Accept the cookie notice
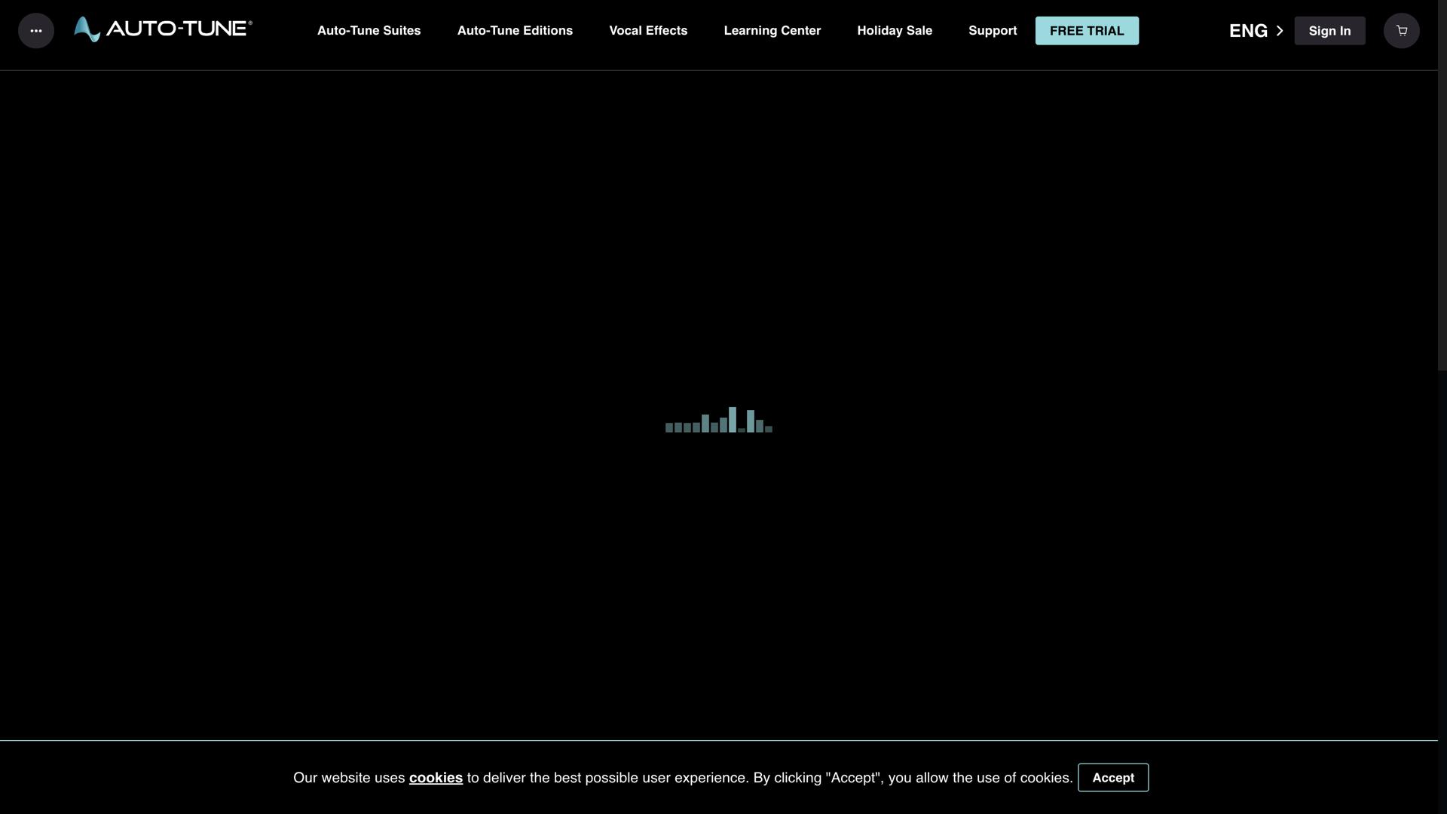 click(1112, 778)
